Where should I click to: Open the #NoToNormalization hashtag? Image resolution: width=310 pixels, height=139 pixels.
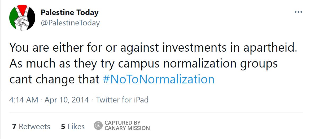[158, 79]
